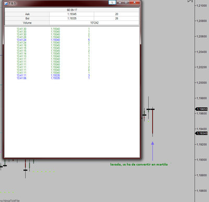
Task: Click the chart scroll-to-end arrow icon
Action: (x=190, y=1)
